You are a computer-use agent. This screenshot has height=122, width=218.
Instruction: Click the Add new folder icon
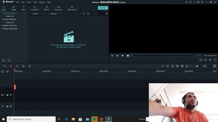pos(4,60)
